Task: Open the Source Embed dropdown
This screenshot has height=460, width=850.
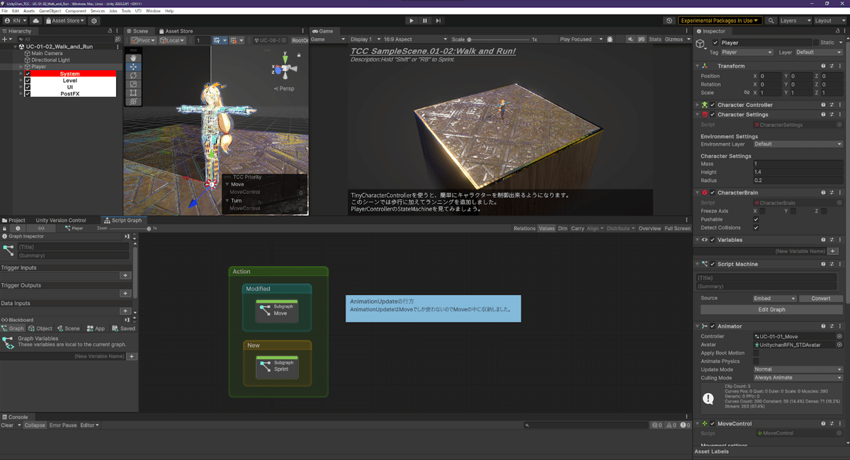Action: 775,299
